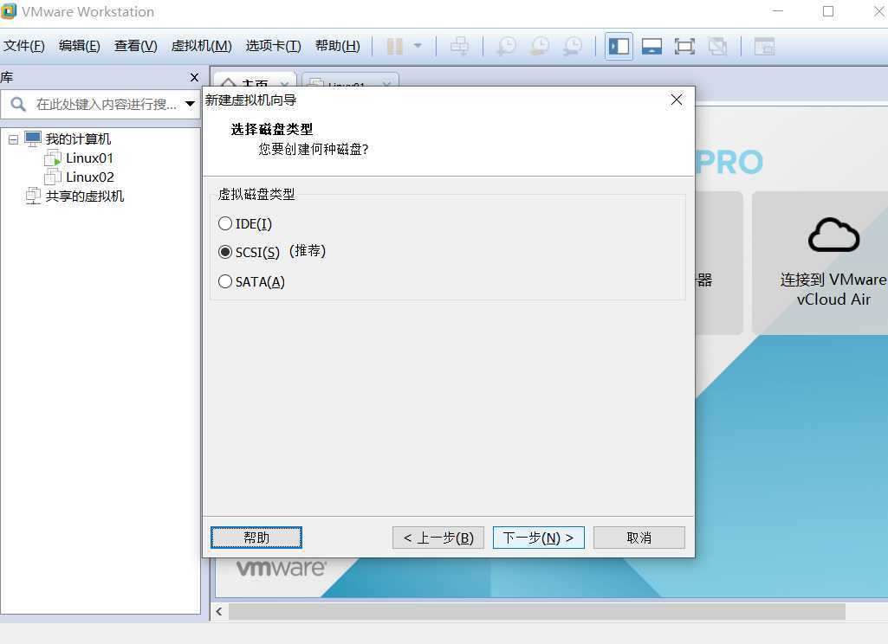
Task: Open the power options dropdown arrow
Action: (418, 46)
